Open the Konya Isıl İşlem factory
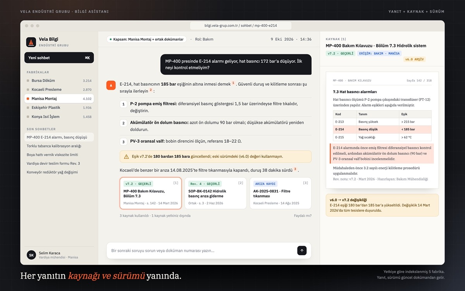This screenshot has width=465, height=291. 59,116
